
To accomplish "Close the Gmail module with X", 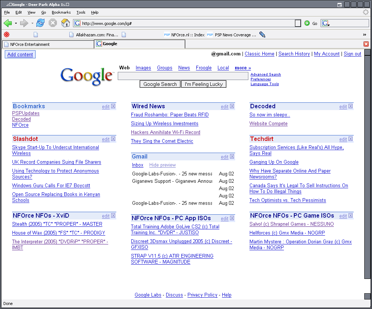I will pos(232,157).
